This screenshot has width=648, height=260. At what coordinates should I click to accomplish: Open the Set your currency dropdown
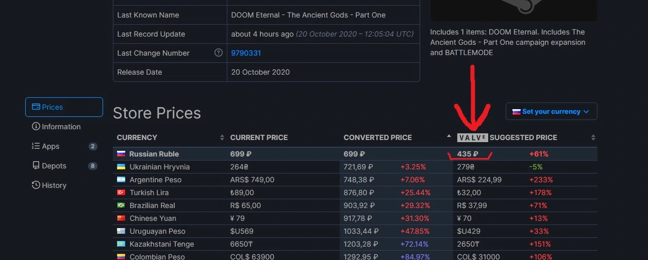552,111
